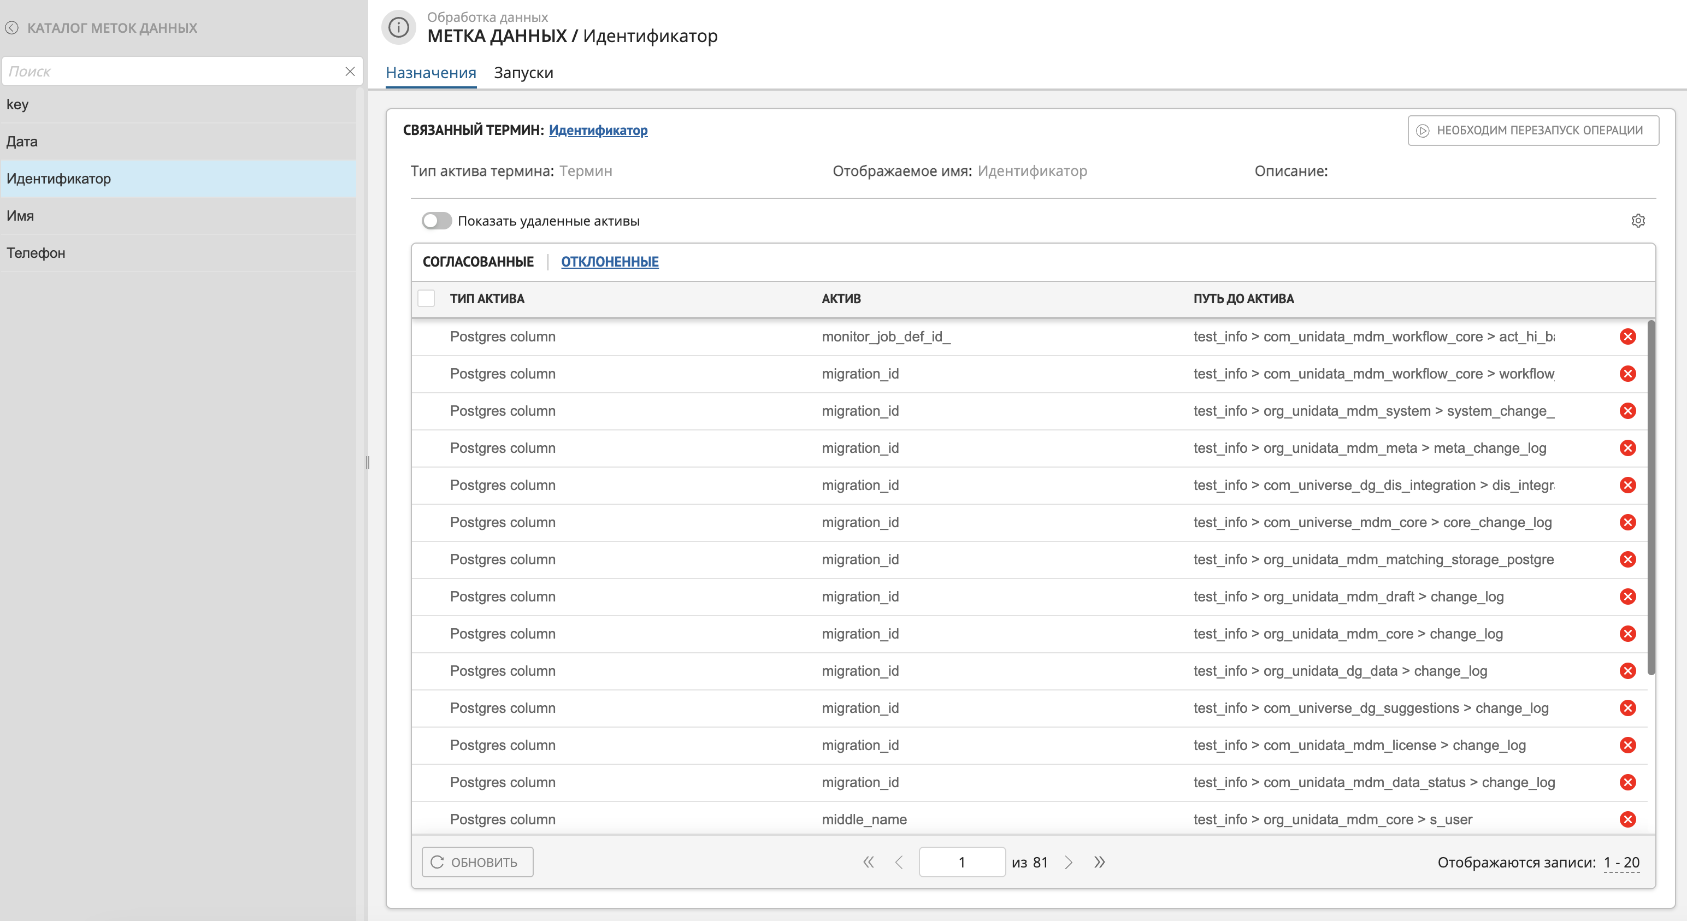Click КАТАЛОГ МЕТОК ДАННЫХ heading
The image size is (1687, 921).
point(112,28)
